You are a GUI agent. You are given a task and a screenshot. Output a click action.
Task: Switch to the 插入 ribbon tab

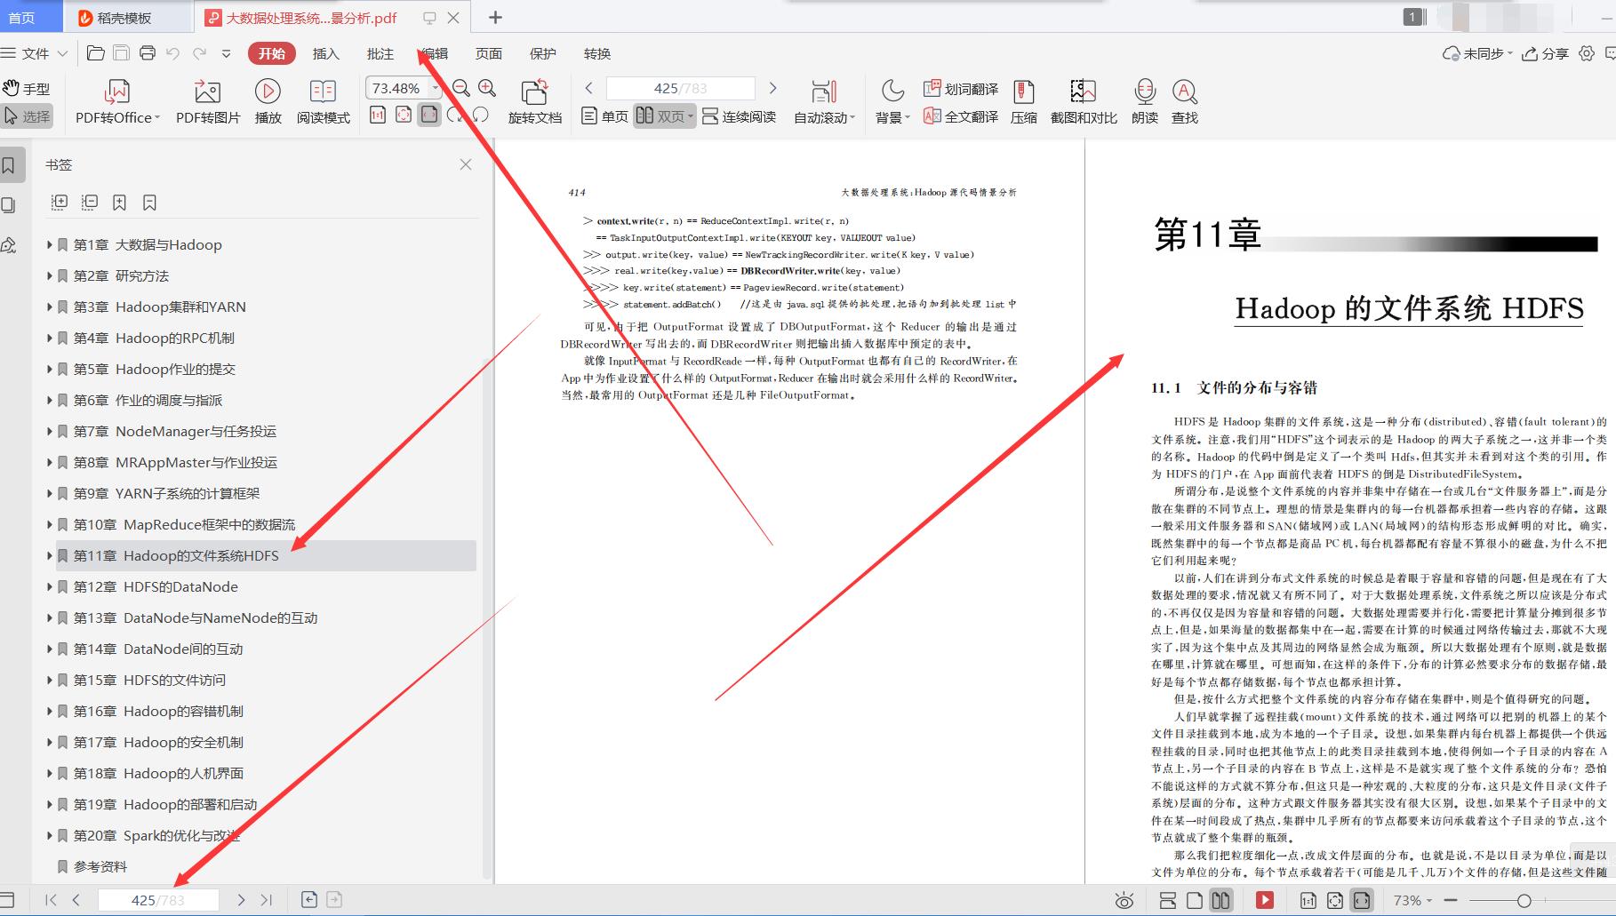326,53
